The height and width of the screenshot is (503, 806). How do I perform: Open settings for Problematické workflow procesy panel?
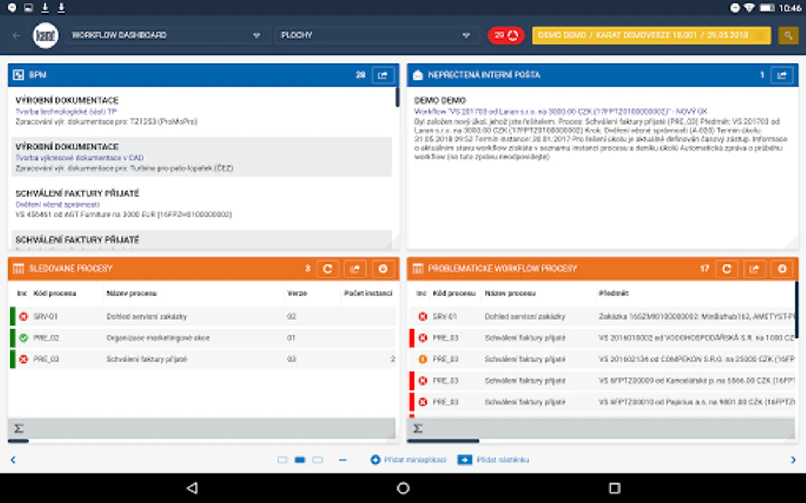pyautogui.click(x=782, y=269)
